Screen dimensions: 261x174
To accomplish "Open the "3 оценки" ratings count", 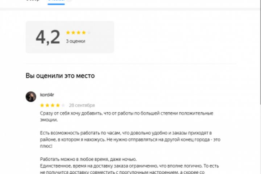I will point(75,41).
